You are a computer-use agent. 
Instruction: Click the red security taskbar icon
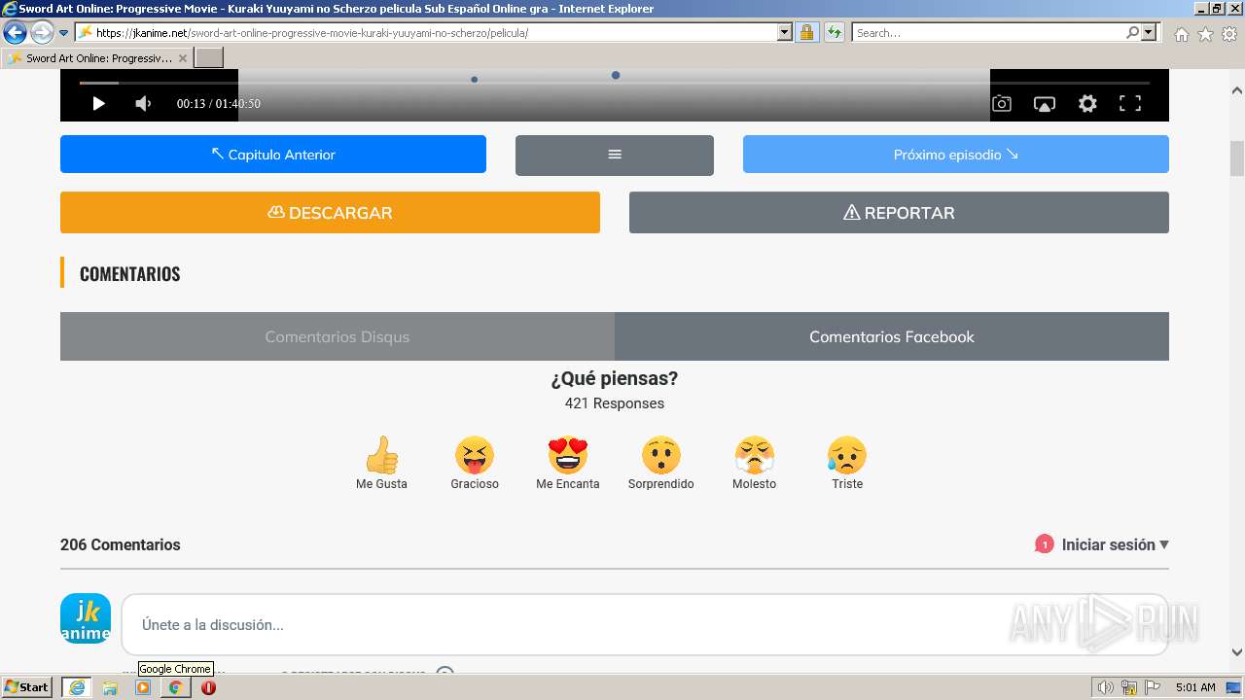(208, 687)
